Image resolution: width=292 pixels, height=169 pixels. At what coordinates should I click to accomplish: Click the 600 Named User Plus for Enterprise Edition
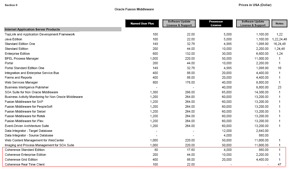[155, 54]
